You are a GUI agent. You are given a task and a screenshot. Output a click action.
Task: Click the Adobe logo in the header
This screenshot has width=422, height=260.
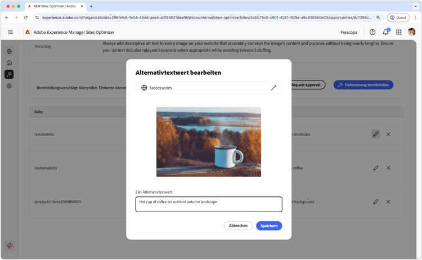pyautogui.click(x=28, y=32)
